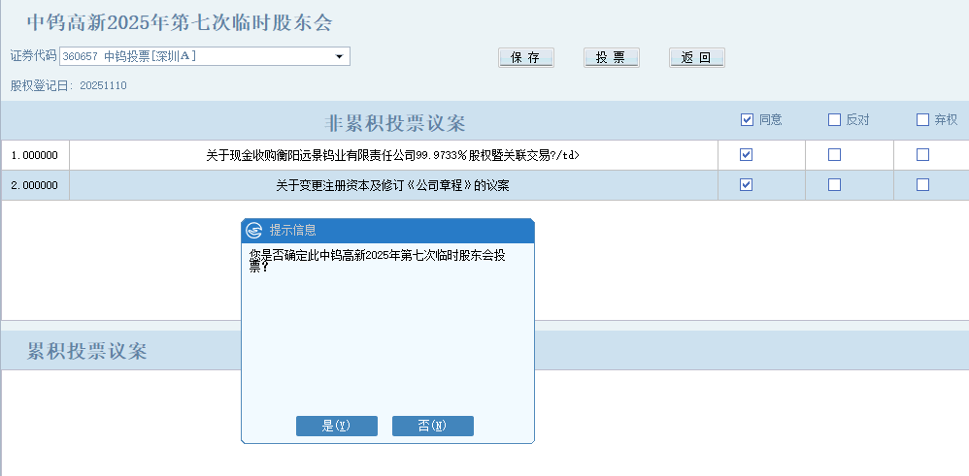Click cell number 2.000000
The image size is (969, 476).
point(35,185)
